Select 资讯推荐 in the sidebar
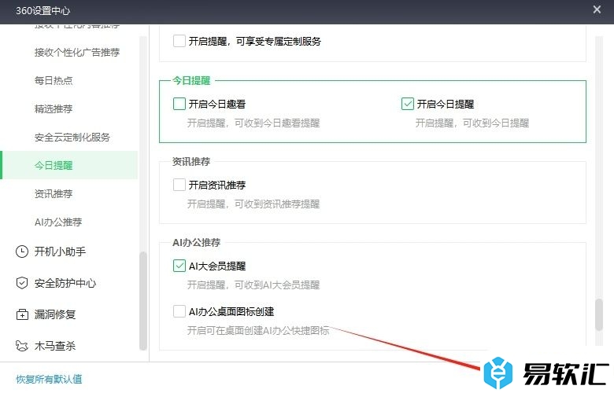The height and width of the screenshot is (393, 614). (x=54, y=193)
